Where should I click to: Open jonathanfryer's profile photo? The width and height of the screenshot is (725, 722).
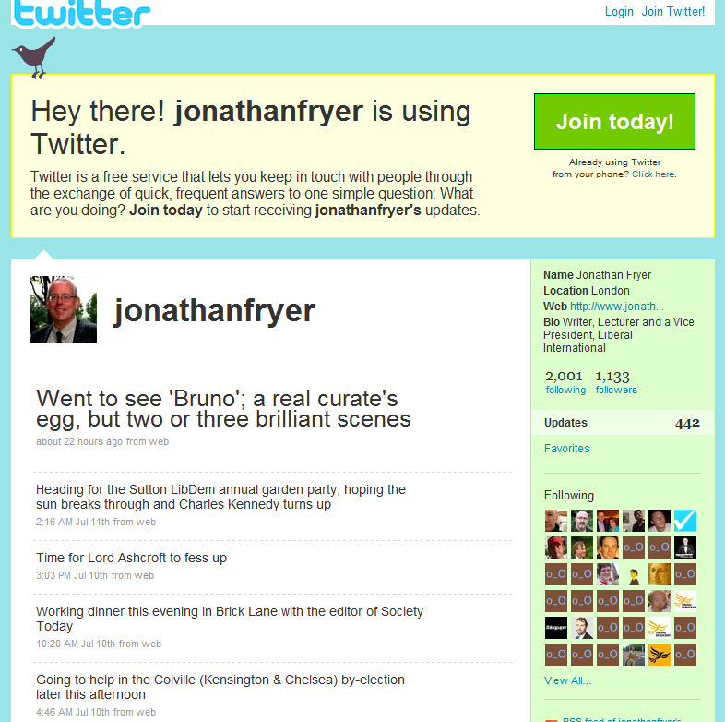click(64, 309)
